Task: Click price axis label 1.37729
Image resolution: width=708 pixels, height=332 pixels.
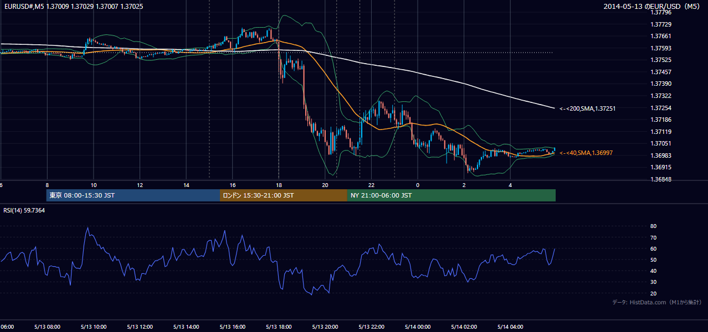Action: (x=661, y=24)
